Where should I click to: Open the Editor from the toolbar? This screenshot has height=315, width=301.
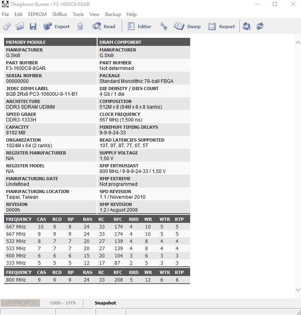139,26
